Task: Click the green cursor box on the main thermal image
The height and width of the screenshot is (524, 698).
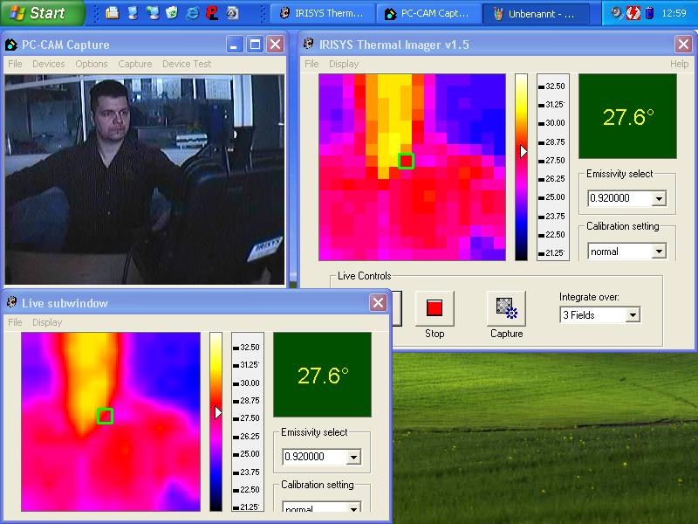Action: pos(406,161)
